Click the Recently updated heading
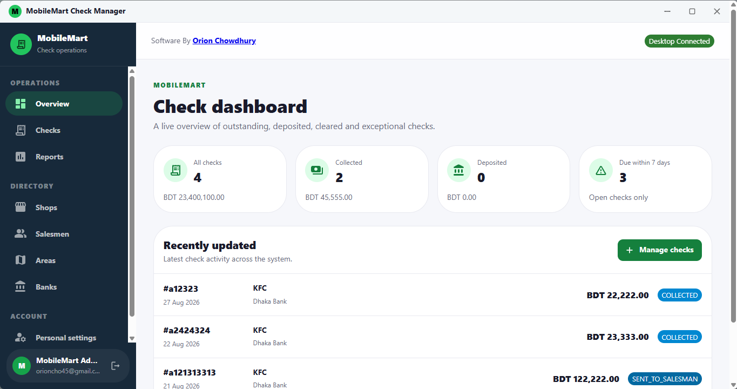This screenshot has height=389, width=737. 209,245
